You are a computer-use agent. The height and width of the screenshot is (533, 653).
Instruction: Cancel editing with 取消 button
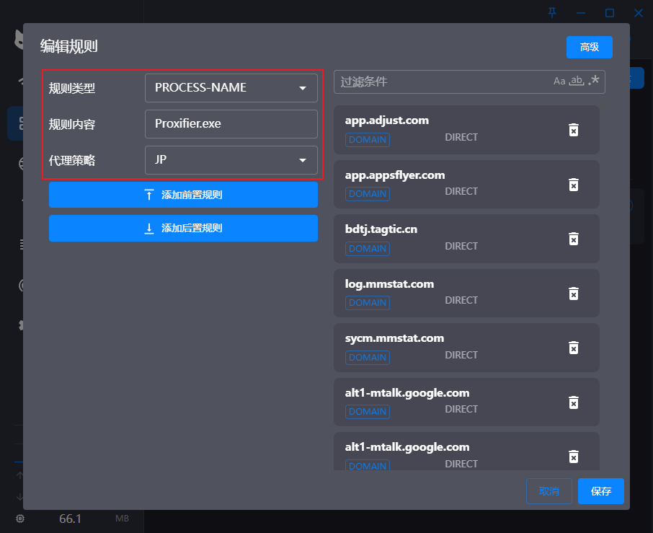(x=548, y=491)
